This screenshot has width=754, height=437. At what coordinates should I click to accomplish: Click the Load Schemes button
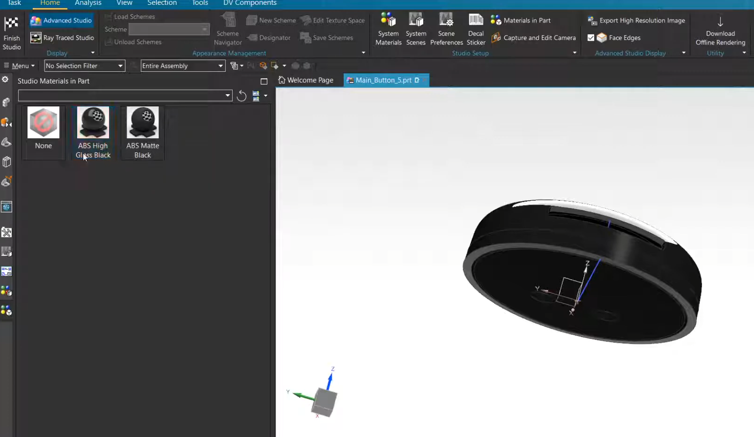pyautogui.click(x=130, y=17)
